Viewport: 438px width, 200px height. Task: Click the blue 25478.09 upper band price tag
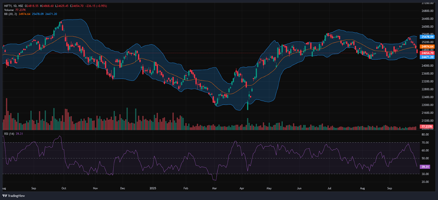coord(427,37)
